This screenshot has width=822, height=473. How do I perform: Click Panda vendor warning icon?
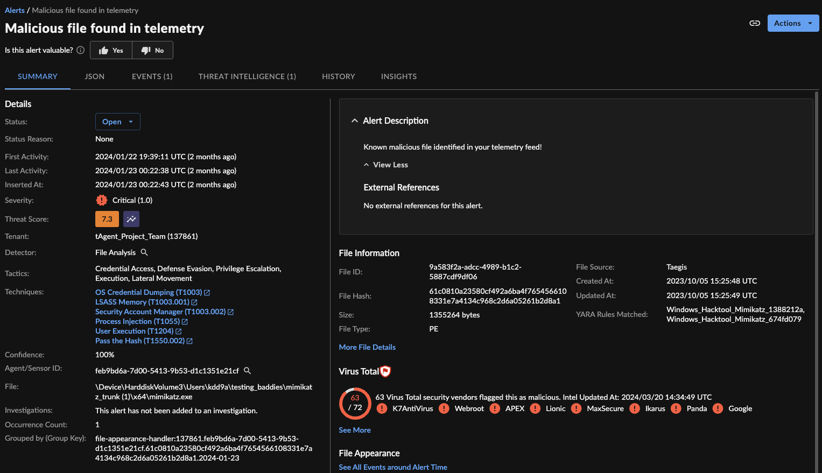676,408
